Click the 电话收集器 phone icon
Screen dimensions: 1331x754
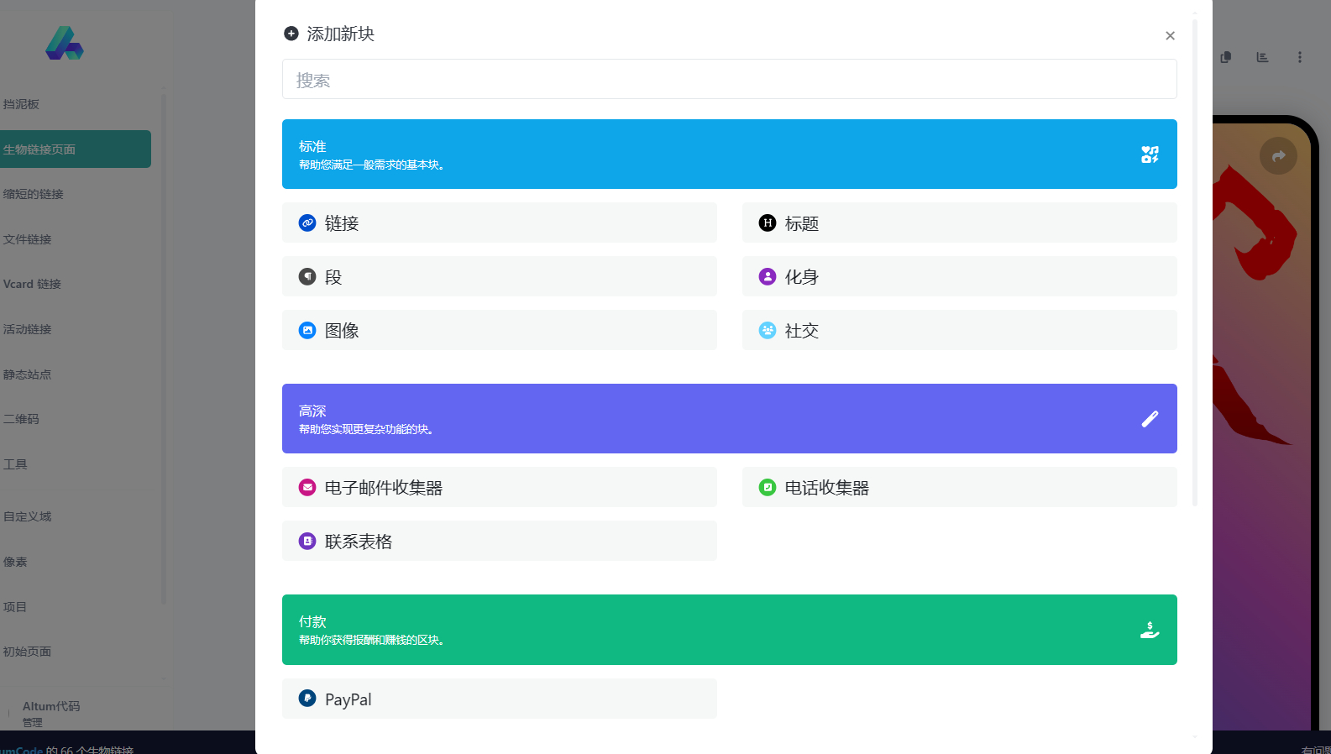pyautogui.click(x=768, y=487)
